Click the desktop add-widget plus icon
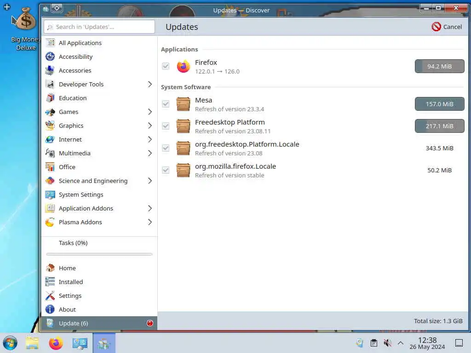Screen dimensions: 471x353 pos(6,6)
